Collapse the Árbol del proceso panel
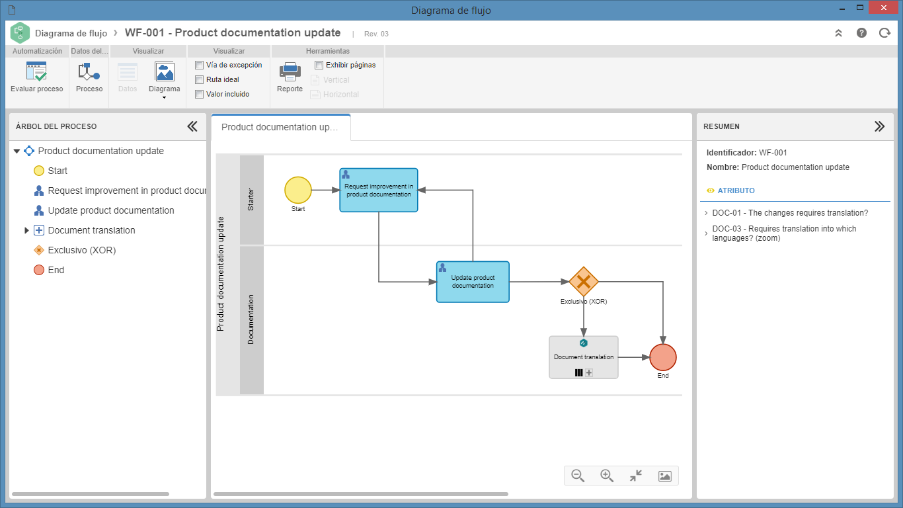This screenshot has height=508, width=903. (192, 126)
